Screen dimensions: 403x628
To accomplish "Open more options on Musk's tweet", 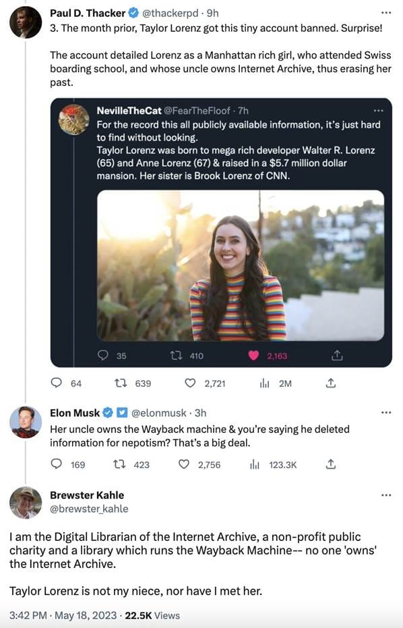I will [x=386, y=412].
